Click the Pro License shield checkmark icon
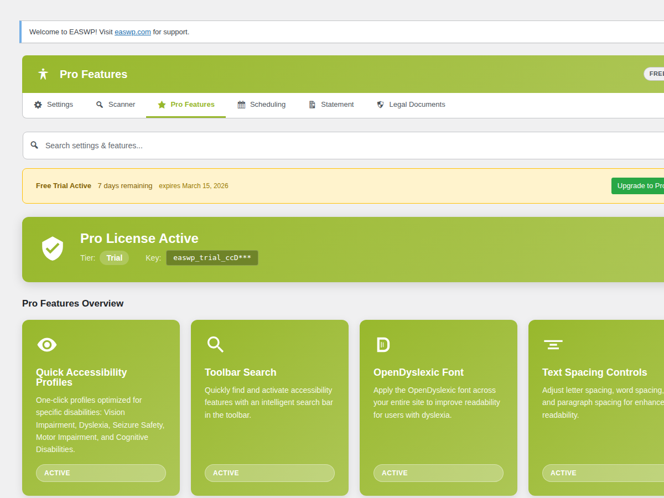 [x=53, y=248]
